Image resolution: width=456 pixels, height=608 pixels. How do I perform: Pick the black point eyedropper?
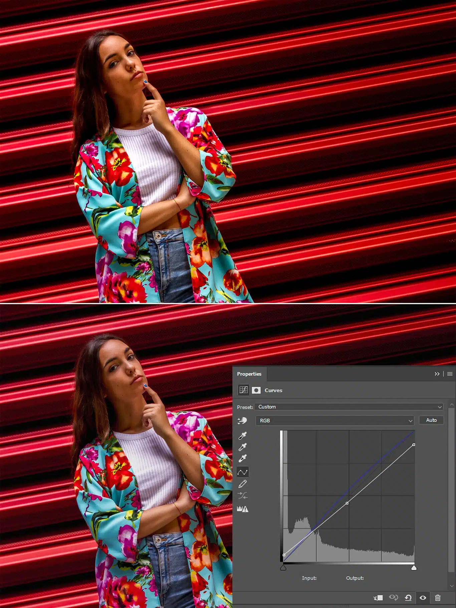click(242, 435)
